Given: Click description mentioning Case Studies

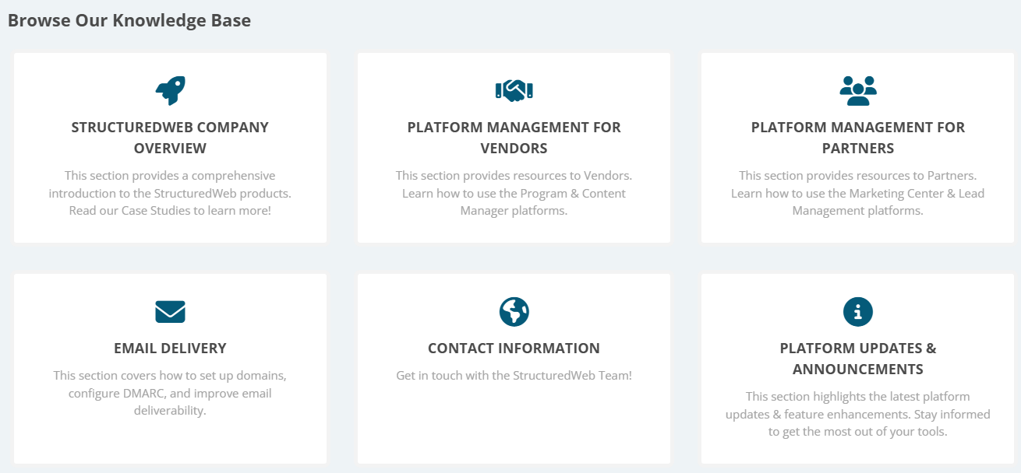Looking at the screenshot, I should point(170,193).
